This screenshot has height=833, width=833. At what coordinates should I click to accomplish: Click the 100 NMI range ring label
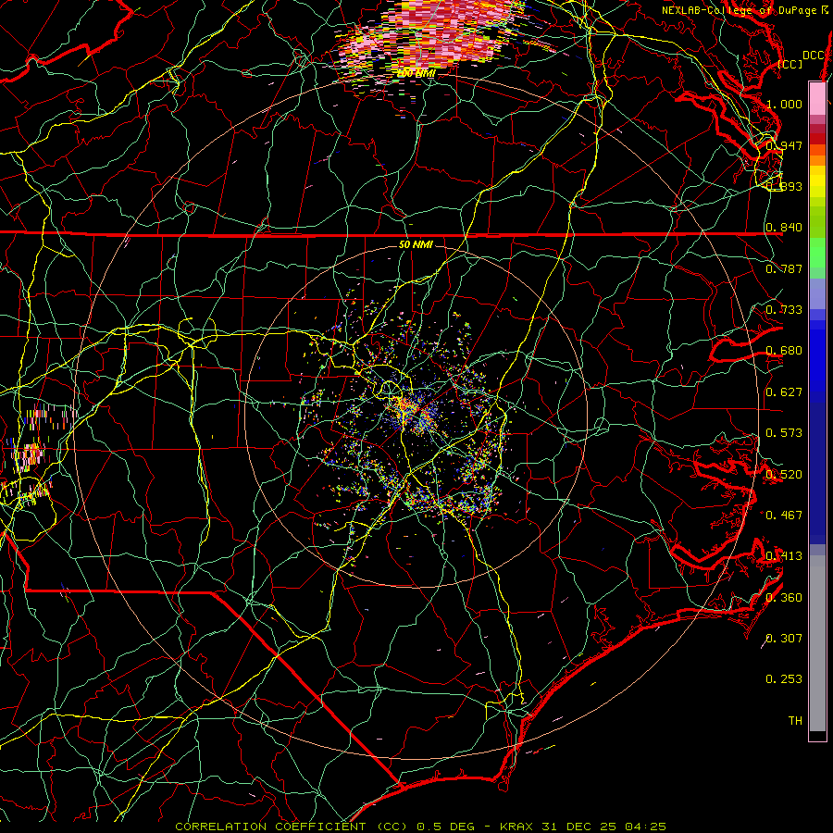(416, 74)
